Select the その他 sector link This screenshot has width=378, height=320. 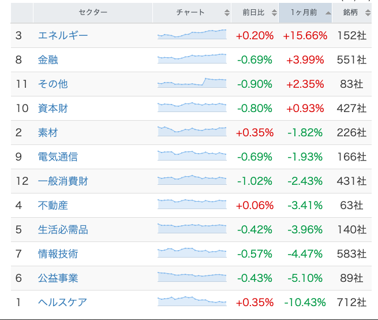pyautogui.click(x=53, y=84)
